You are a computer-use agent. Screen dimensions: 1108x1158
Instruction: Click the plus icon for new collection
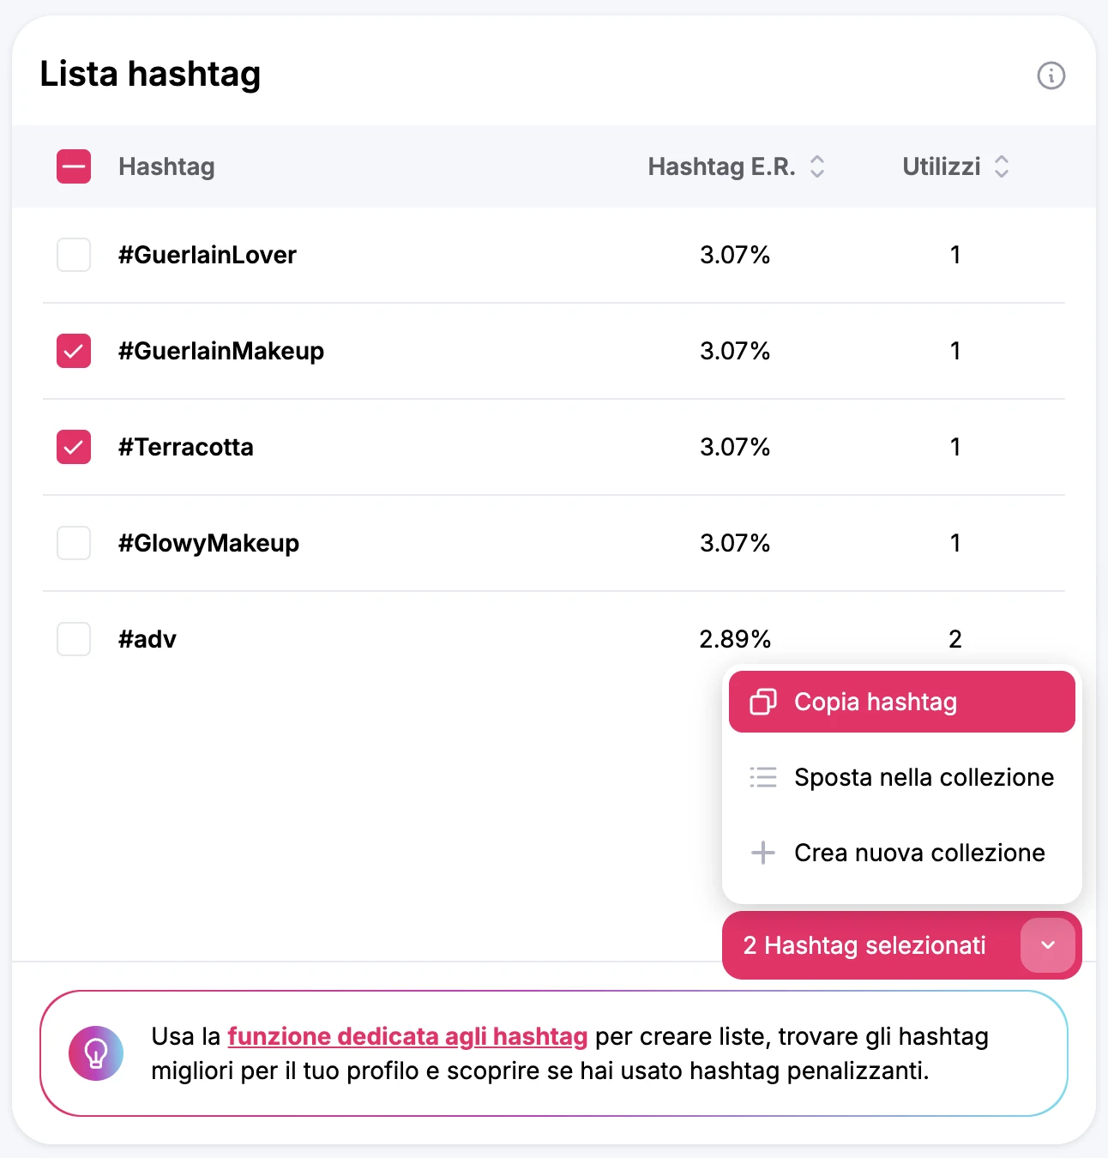click(762, 853)
